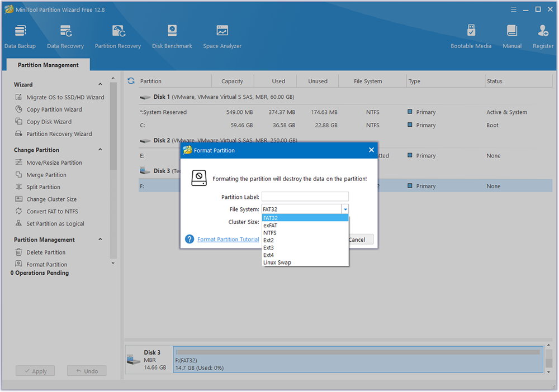
Task: Select FAT32 in the file system list
Action: 305,218
